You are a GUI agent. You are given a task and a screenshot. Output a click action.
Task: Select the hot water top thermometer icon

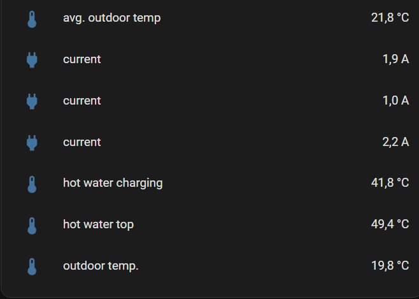(x=32, y=225)
